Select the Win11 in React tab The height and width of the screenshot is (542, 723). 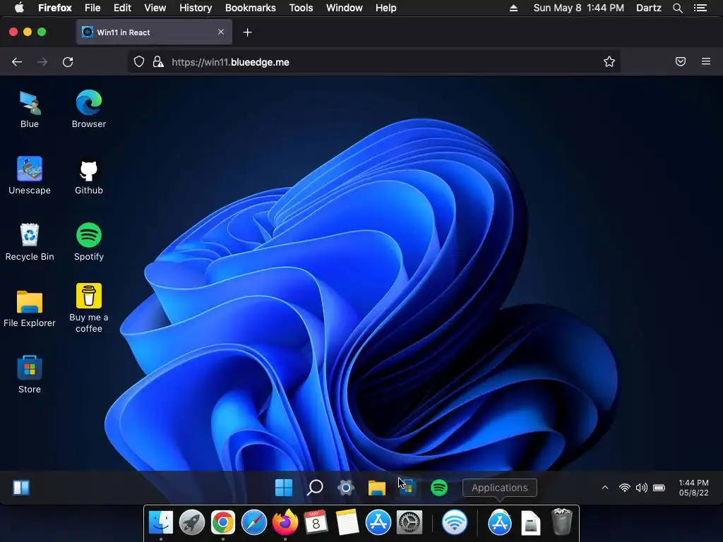pos(154,32)
